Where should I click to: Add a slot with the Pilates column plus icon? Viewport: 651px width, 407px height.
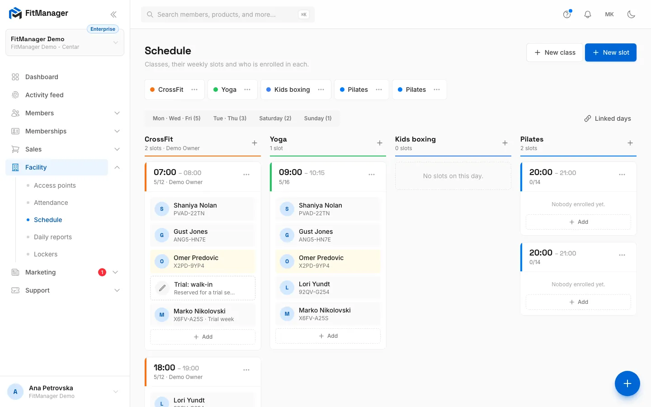(630, 143)
